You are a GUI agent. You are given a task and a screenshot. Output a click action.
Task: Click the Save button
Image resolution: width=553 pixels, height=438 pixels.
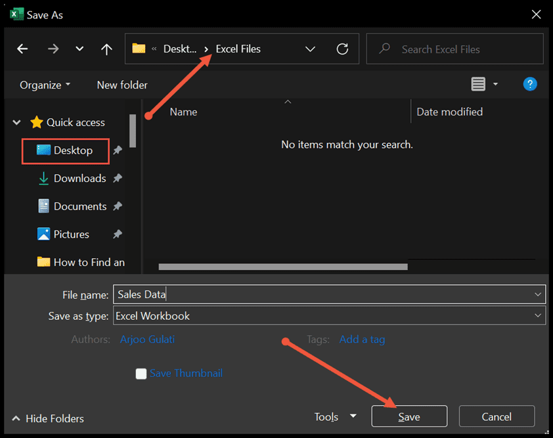click(x=409, y=416)
